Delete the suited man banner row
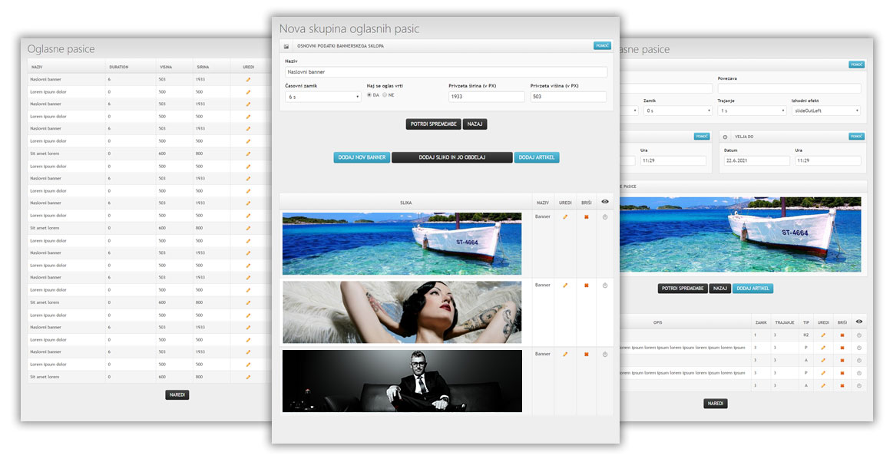The width and height of the screenshot is (893, 462). pos(586,355)
